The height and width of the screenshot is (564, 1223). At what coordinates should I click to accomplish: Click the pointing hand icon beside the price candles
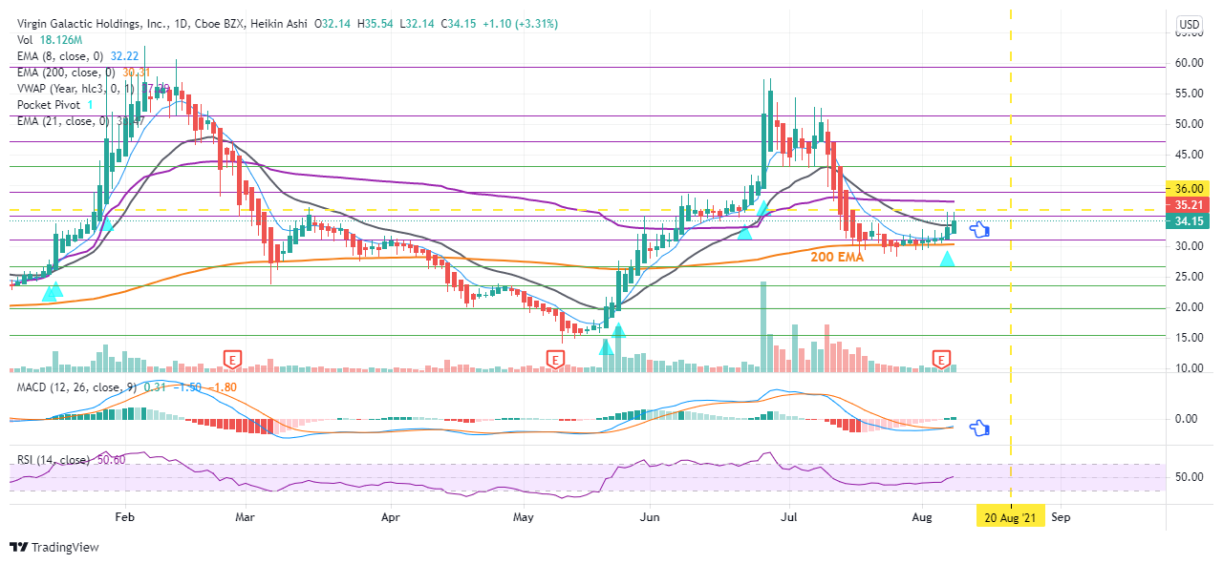point(979,230)
